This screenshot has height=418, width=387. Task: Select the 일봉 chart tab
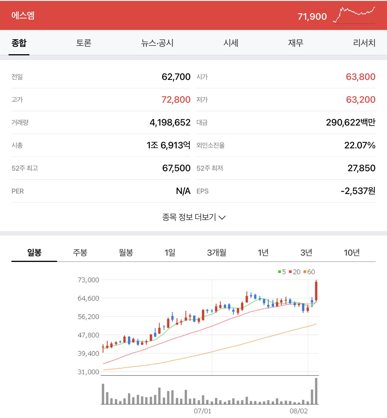pos(34,253)
